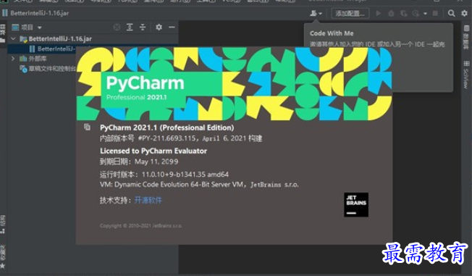This screenshot has height=276, width=472.
Task: Click 'Licensed to PyCharm Evaluator' text
Action: [153, 151]
